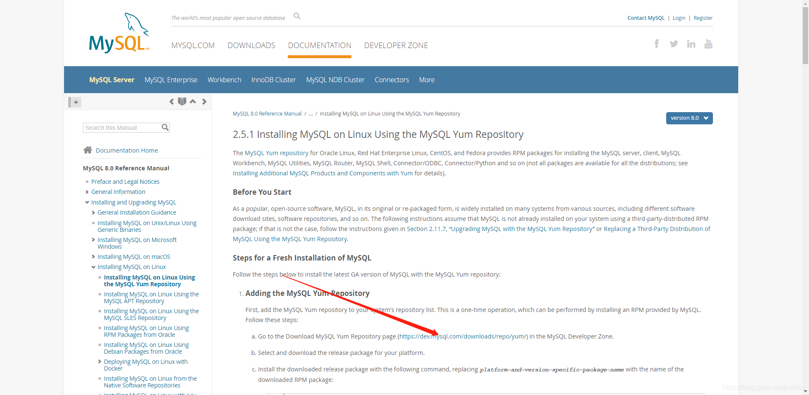Open Installing MySQL Using the MySQL APT Repository
The image size is (809, 395).
[x=151, y=298]
